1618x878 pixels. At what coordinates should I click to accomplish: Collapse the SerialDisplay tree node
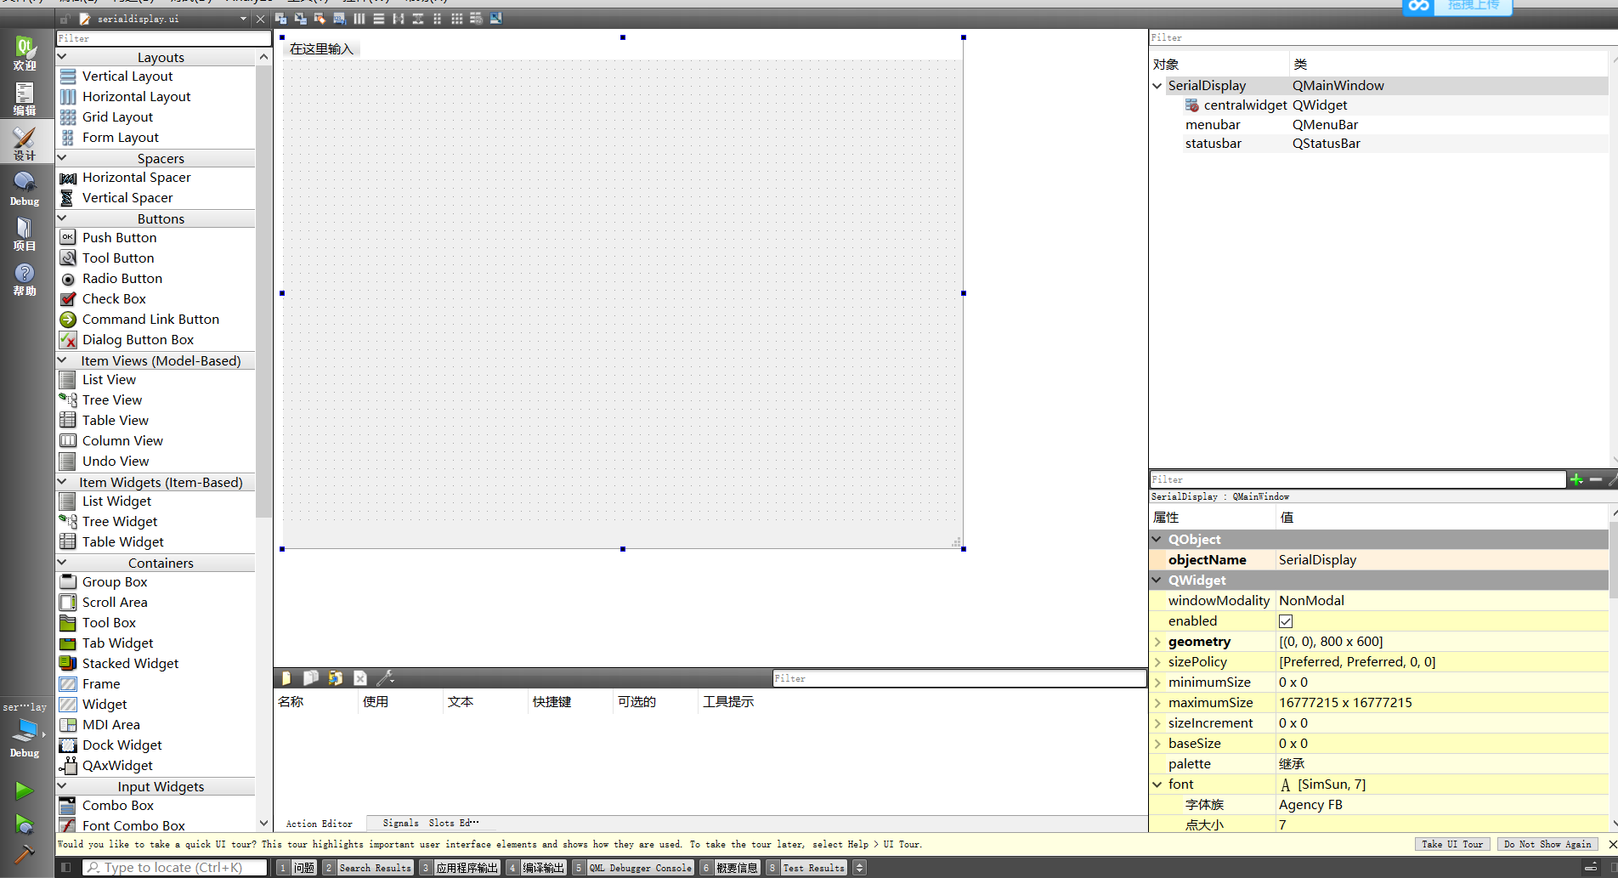tap(1157, 86)
